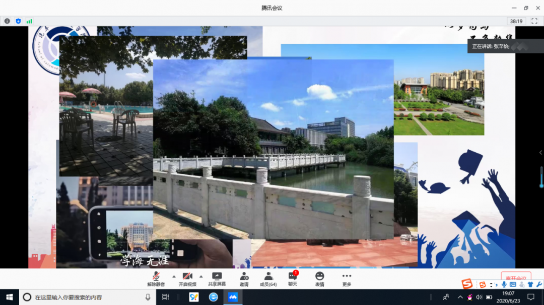Toggle full screen mode icon

[534, 21]
